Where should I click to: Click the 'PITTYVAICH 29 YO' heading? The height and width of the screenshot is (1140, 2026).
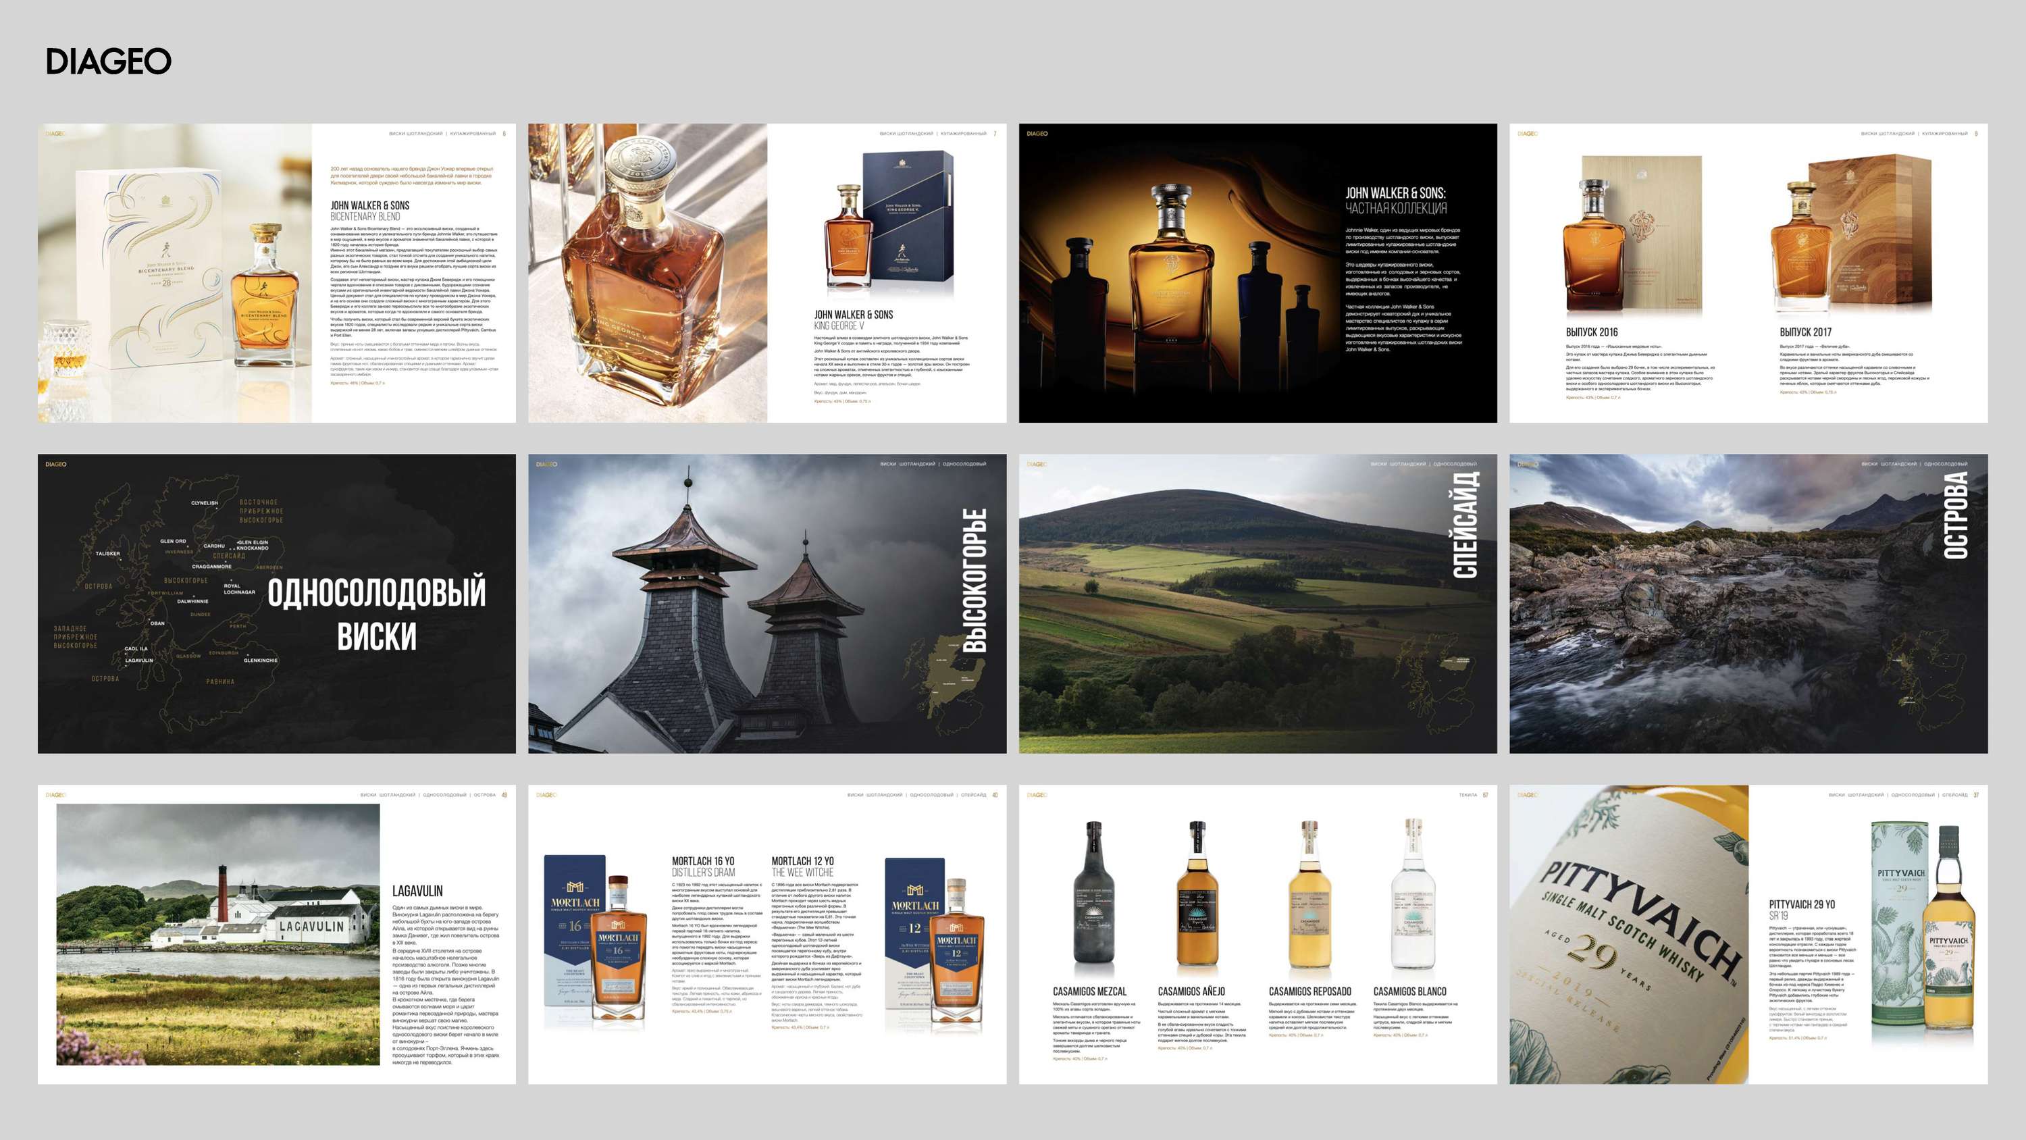pyautogui.click(x=1802, y=905)
